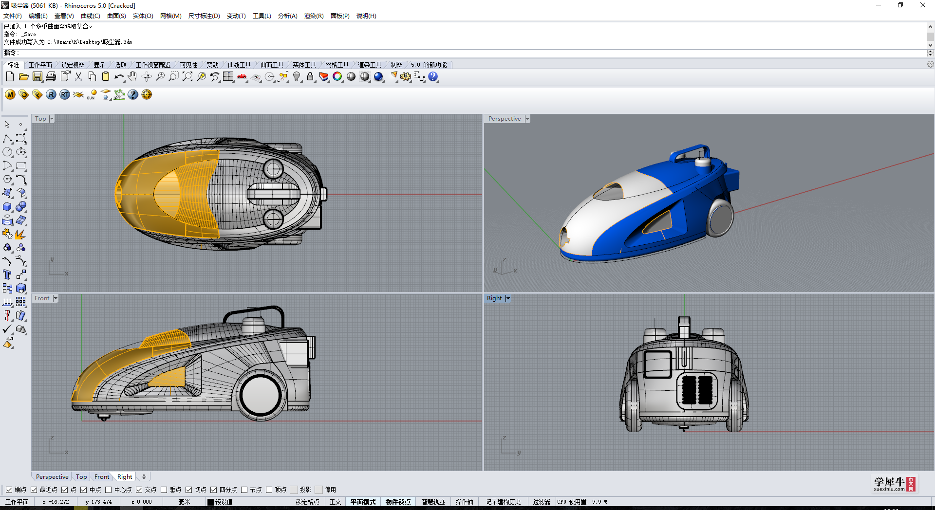Save the model with the floppy icon
The height and width of the screenshot is (510, 935).
(37, 76)
